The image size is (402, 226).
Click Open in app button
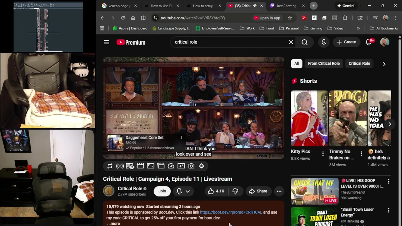[x=267, y=18]
